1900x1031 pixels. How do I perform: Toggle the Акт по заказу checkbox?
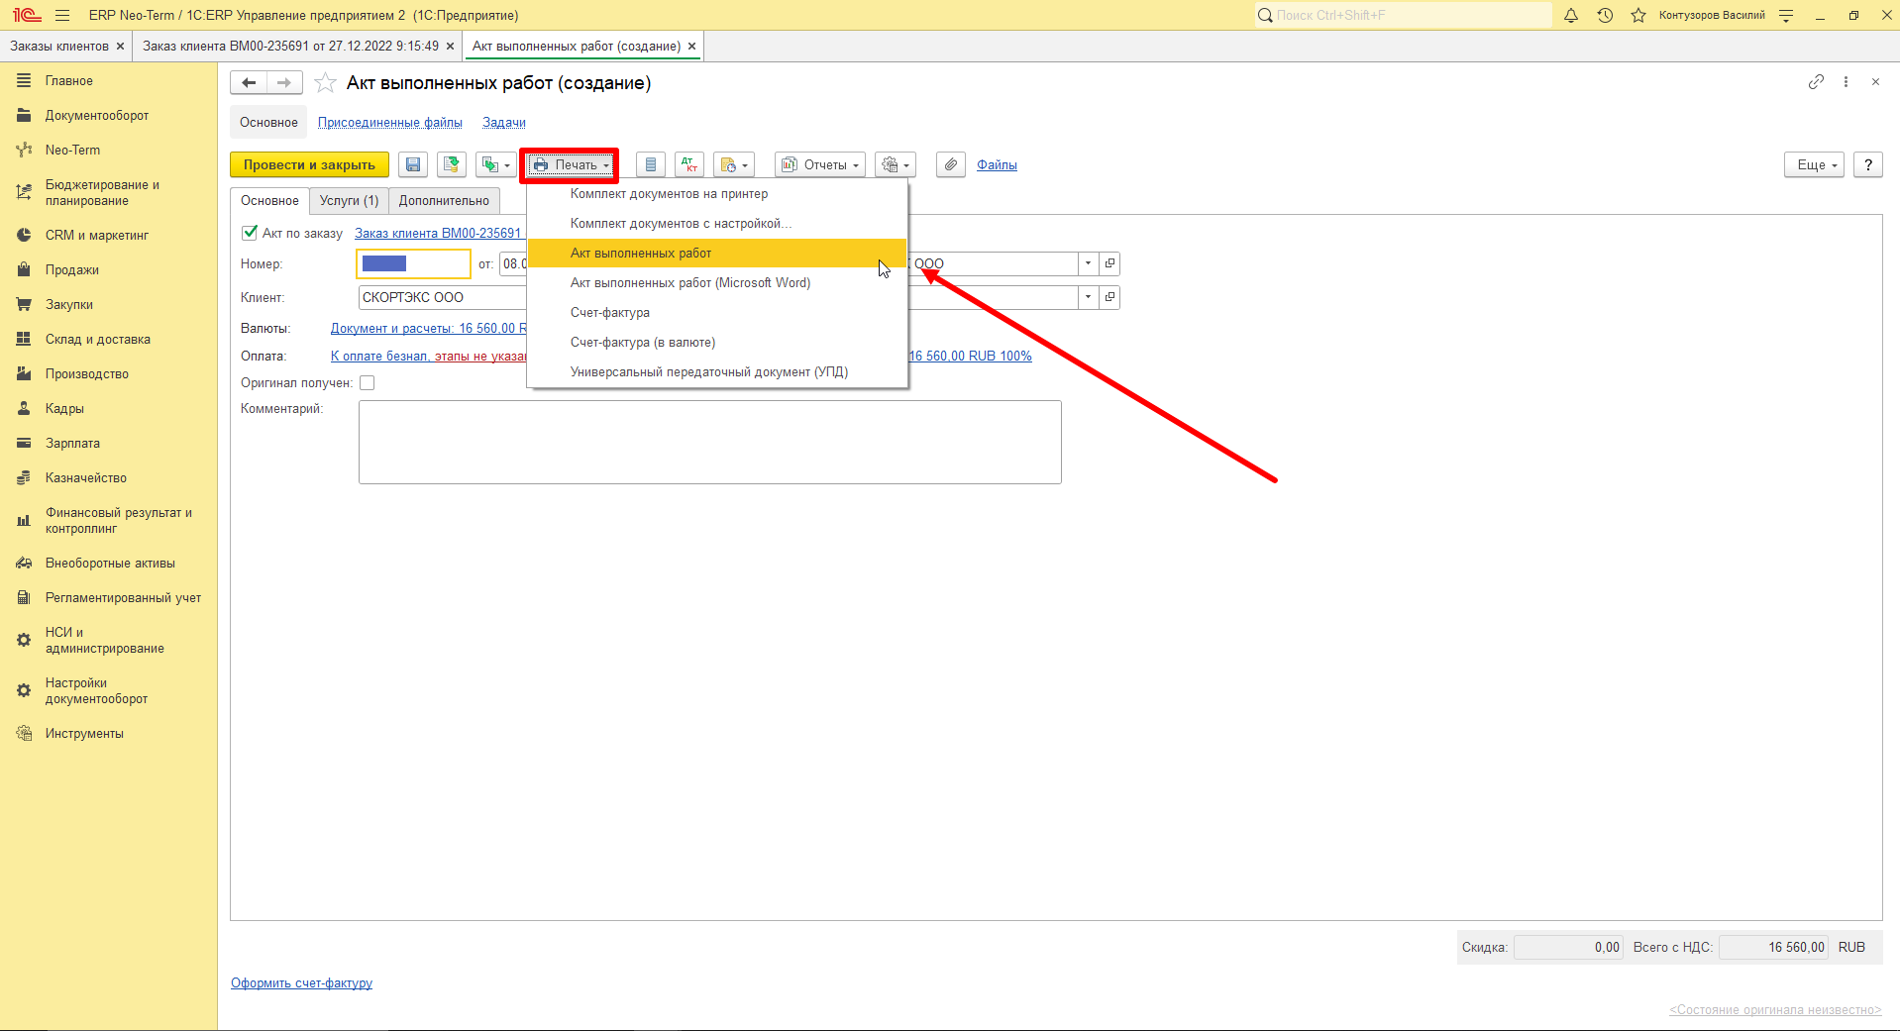pos(250,233)
